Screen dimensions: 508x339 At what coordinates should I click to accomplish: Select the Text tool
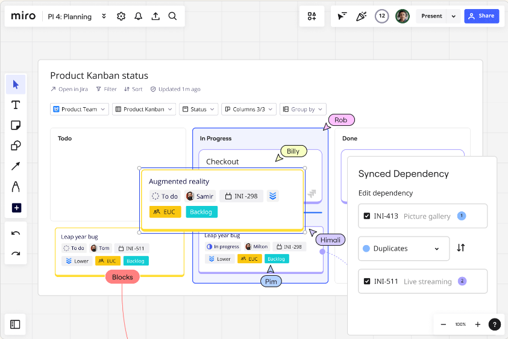coord(16,105)
